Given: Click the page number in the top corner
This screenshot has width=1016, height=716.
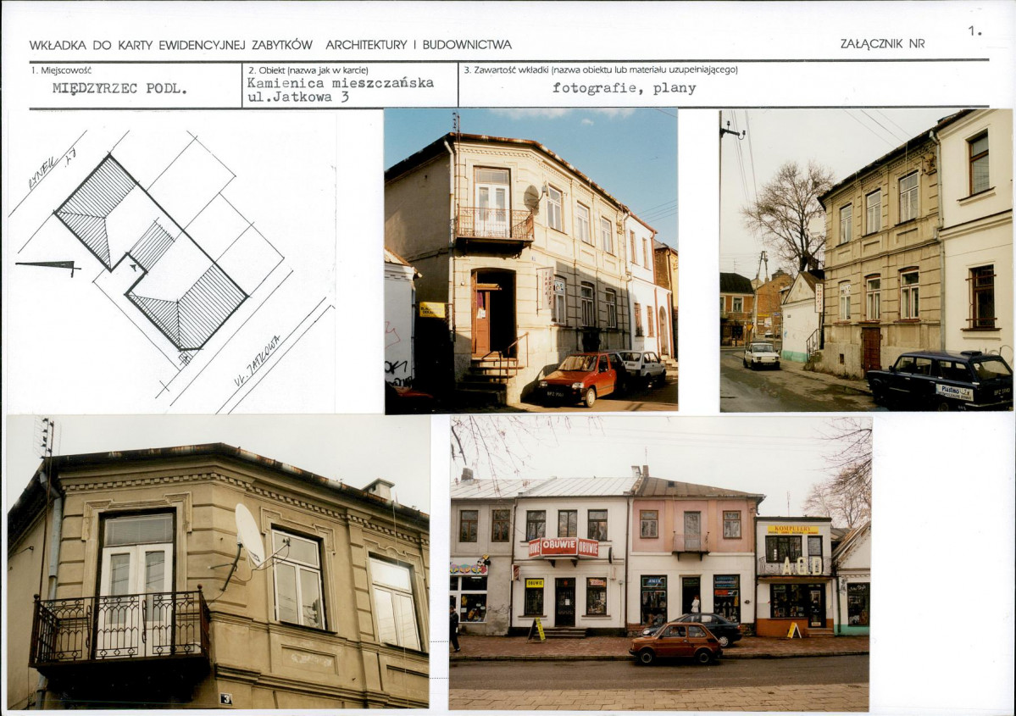Looking at the screenshot, I should click(974, 31).
